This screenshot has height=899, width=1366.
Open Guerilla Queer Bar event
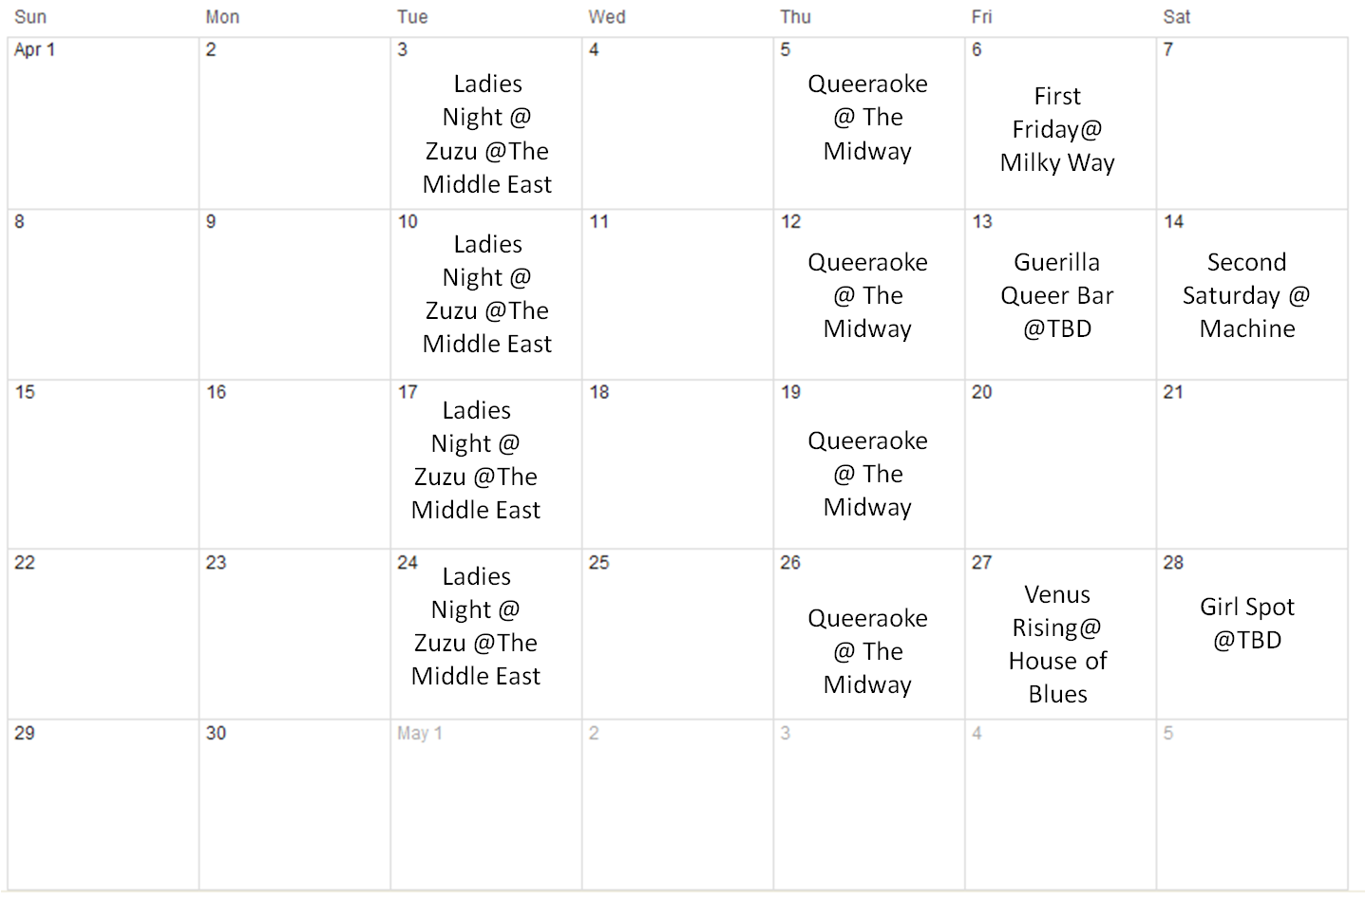click(x=1057, y=295)
